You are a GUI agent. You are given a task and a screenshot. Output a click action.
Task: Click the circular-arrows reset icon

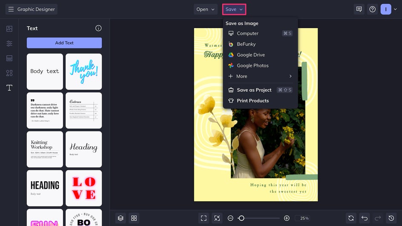tap(351, 218)
